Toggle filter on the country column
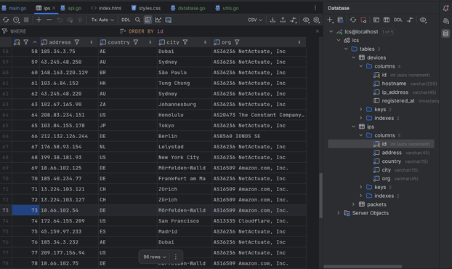452x269 pixels. [135, 42]
